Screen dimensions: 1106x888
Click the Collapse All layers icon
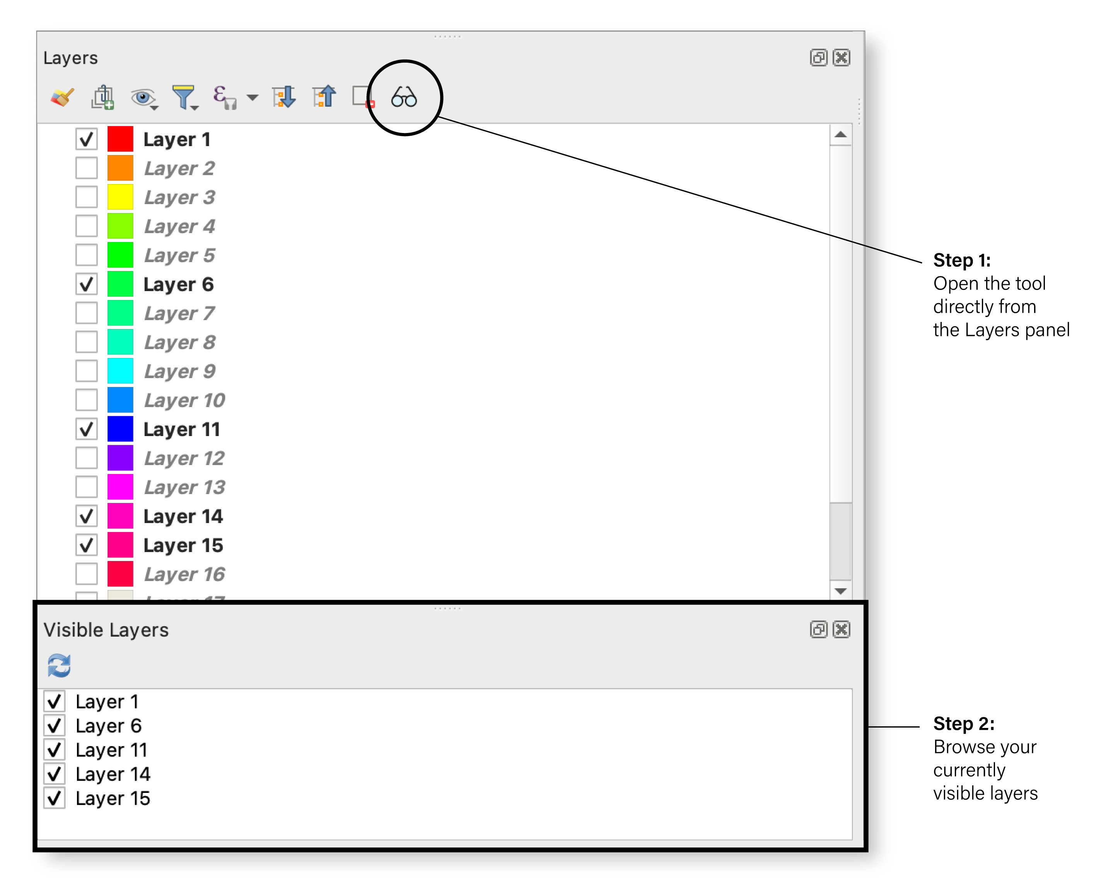(324, 97)
